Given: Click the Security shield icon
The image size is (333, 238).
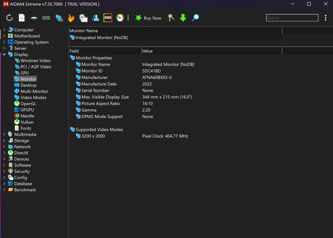Looking at the screenshot, I should [10, 171].
